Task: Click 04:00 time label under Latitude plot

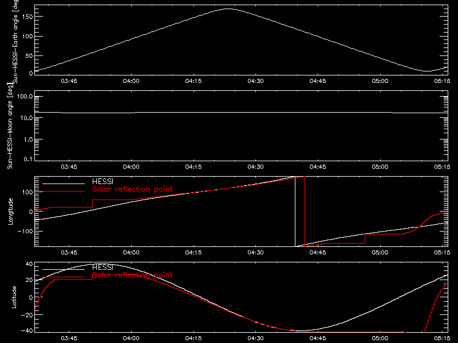Action: tap(131, 338)
